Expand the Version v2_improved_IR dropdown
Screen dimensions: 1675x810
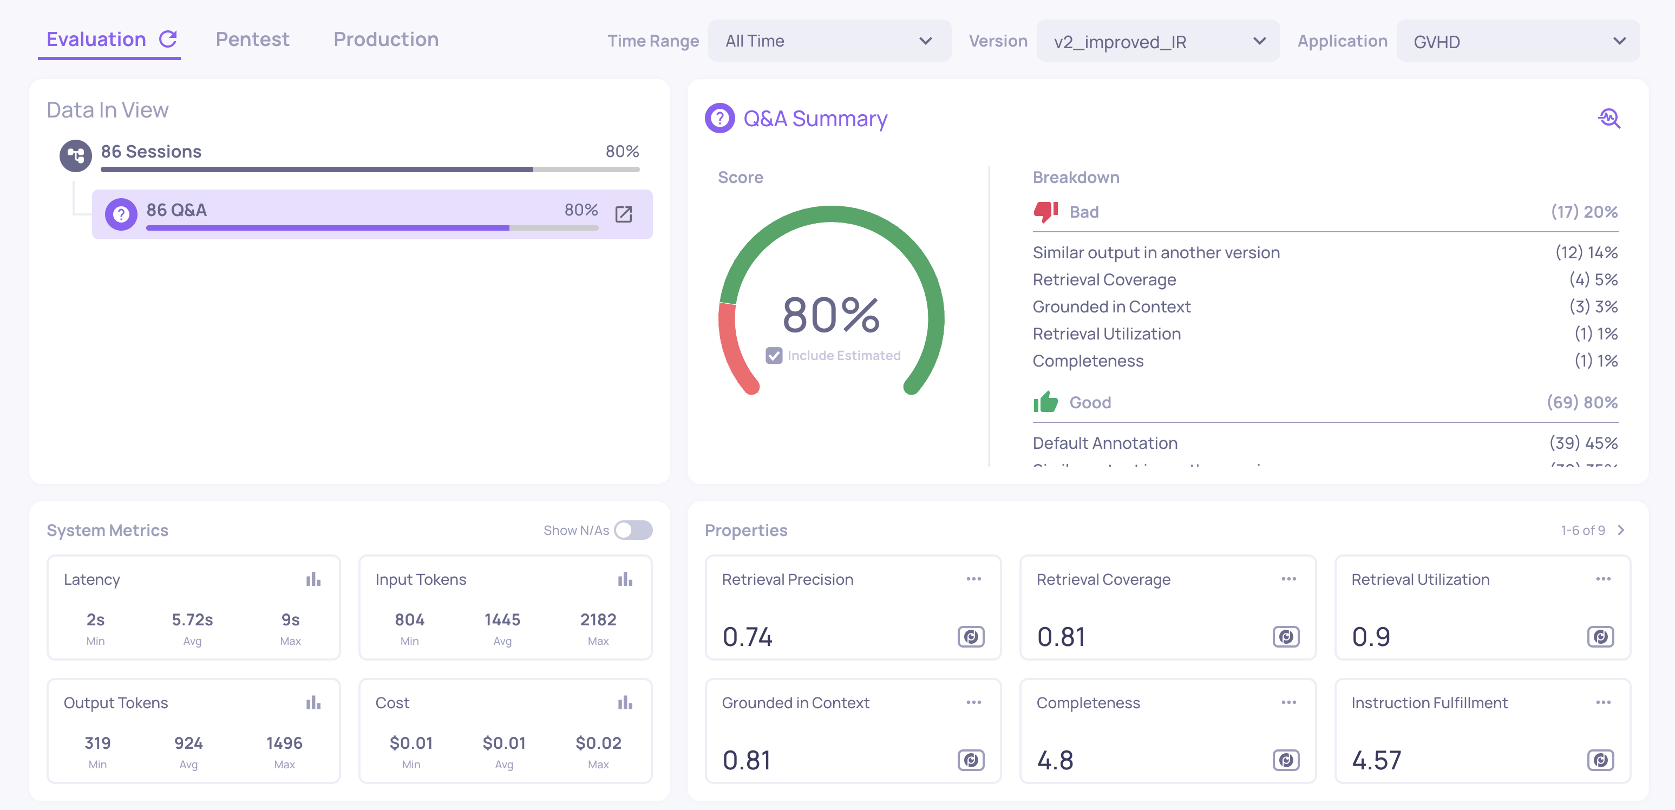coord(1157,41)
